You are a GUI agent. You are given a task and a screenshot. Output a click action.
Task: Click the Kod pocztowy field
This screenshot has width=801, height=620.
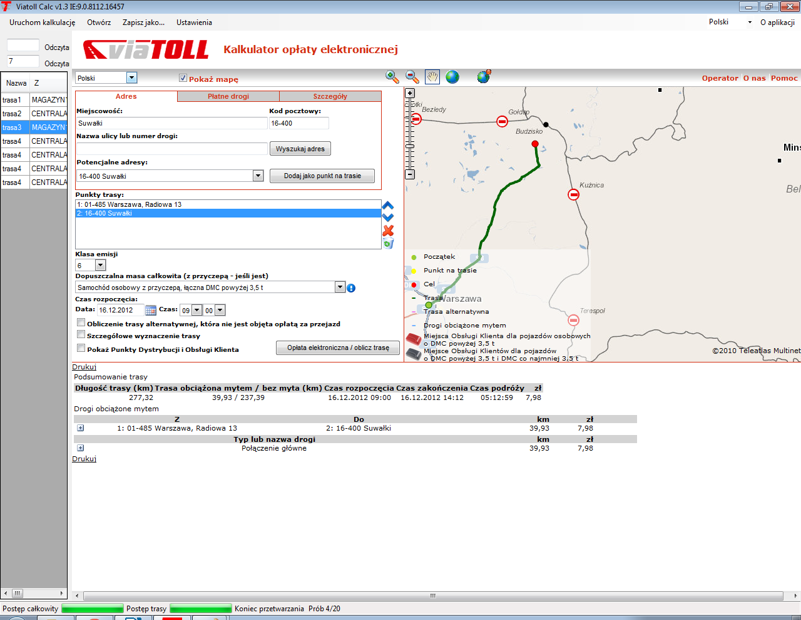299,123
